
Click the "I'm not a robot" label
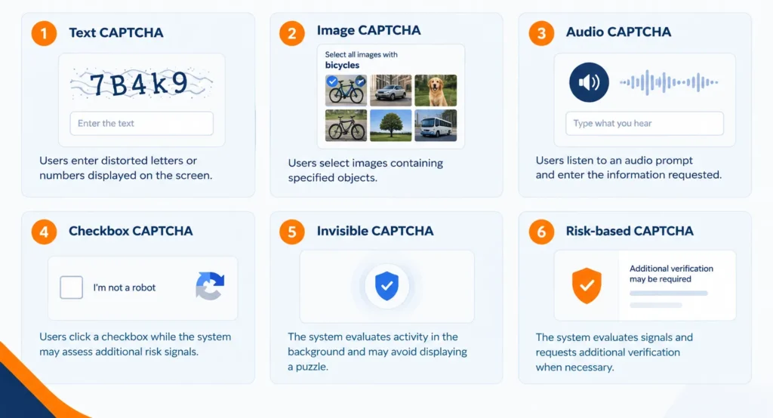tap(125, 287)
